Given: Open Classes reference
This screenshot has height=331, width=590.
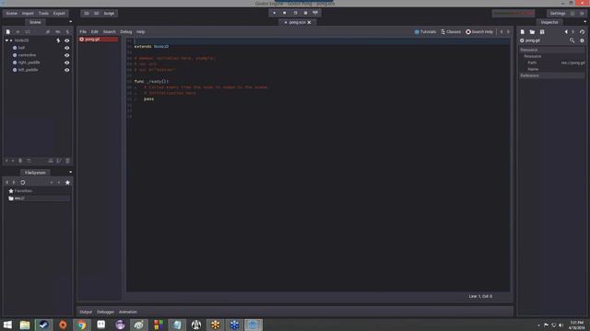Looking at the screenshot, I should (x=451, y=32).
